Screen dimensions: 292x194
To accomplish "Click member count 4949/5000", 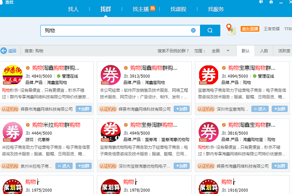I will (140, 133).
